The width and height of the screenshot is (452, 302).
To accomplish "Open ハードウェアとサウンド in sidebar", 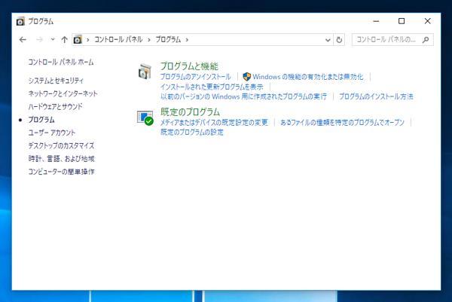I will (55, 107).
